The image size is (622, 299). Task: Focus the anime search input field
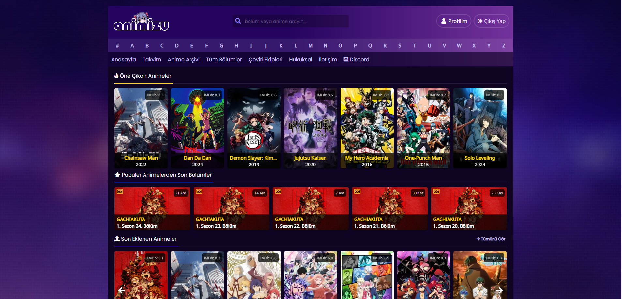coord(294,21)
